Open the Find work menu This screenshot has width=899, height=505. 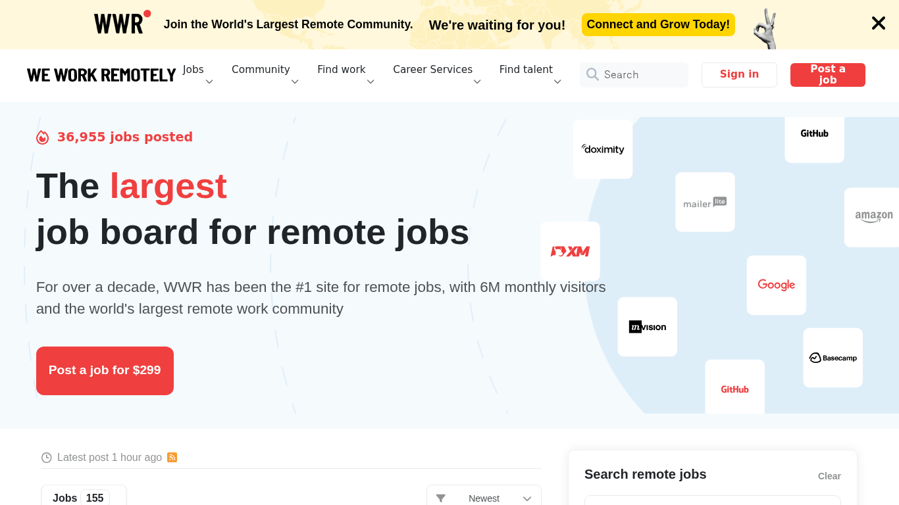coord(346,74)
